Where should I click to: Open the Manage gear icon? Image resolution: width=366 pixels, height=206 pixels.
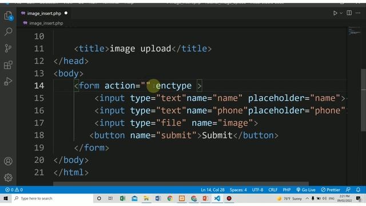pos(8,178)
